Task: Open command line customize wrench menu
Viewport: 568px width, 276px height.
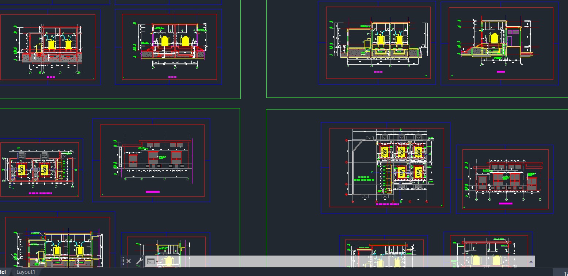Action: tap(139, 261)
